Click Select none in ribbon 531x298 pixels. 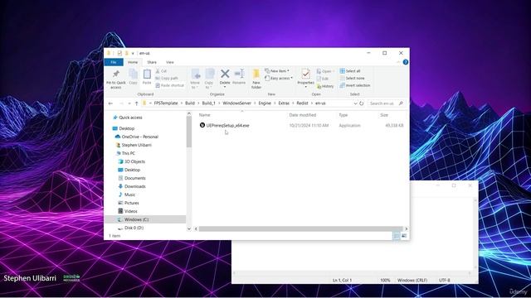[x=352, y=78]
